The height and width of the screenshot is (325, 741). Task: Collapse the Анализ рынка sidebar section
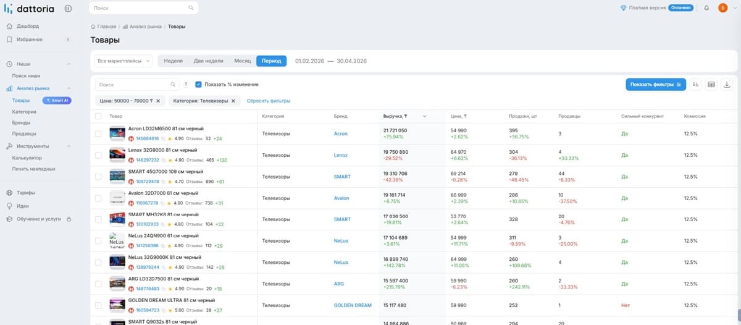pyautogui.click(x=69, y=88)
